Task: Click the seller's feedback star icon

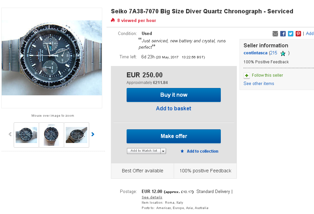Action: coord(283,53)
